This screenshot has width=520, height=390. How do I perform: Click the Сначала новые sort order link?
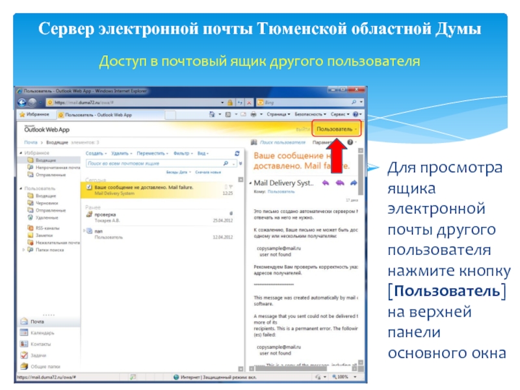click(208, 172)
